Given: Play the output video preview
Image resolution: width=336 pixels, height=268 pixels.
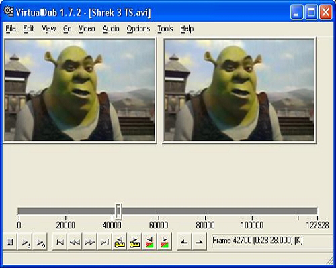Looking at the screenshot, I should pos(40,241).
